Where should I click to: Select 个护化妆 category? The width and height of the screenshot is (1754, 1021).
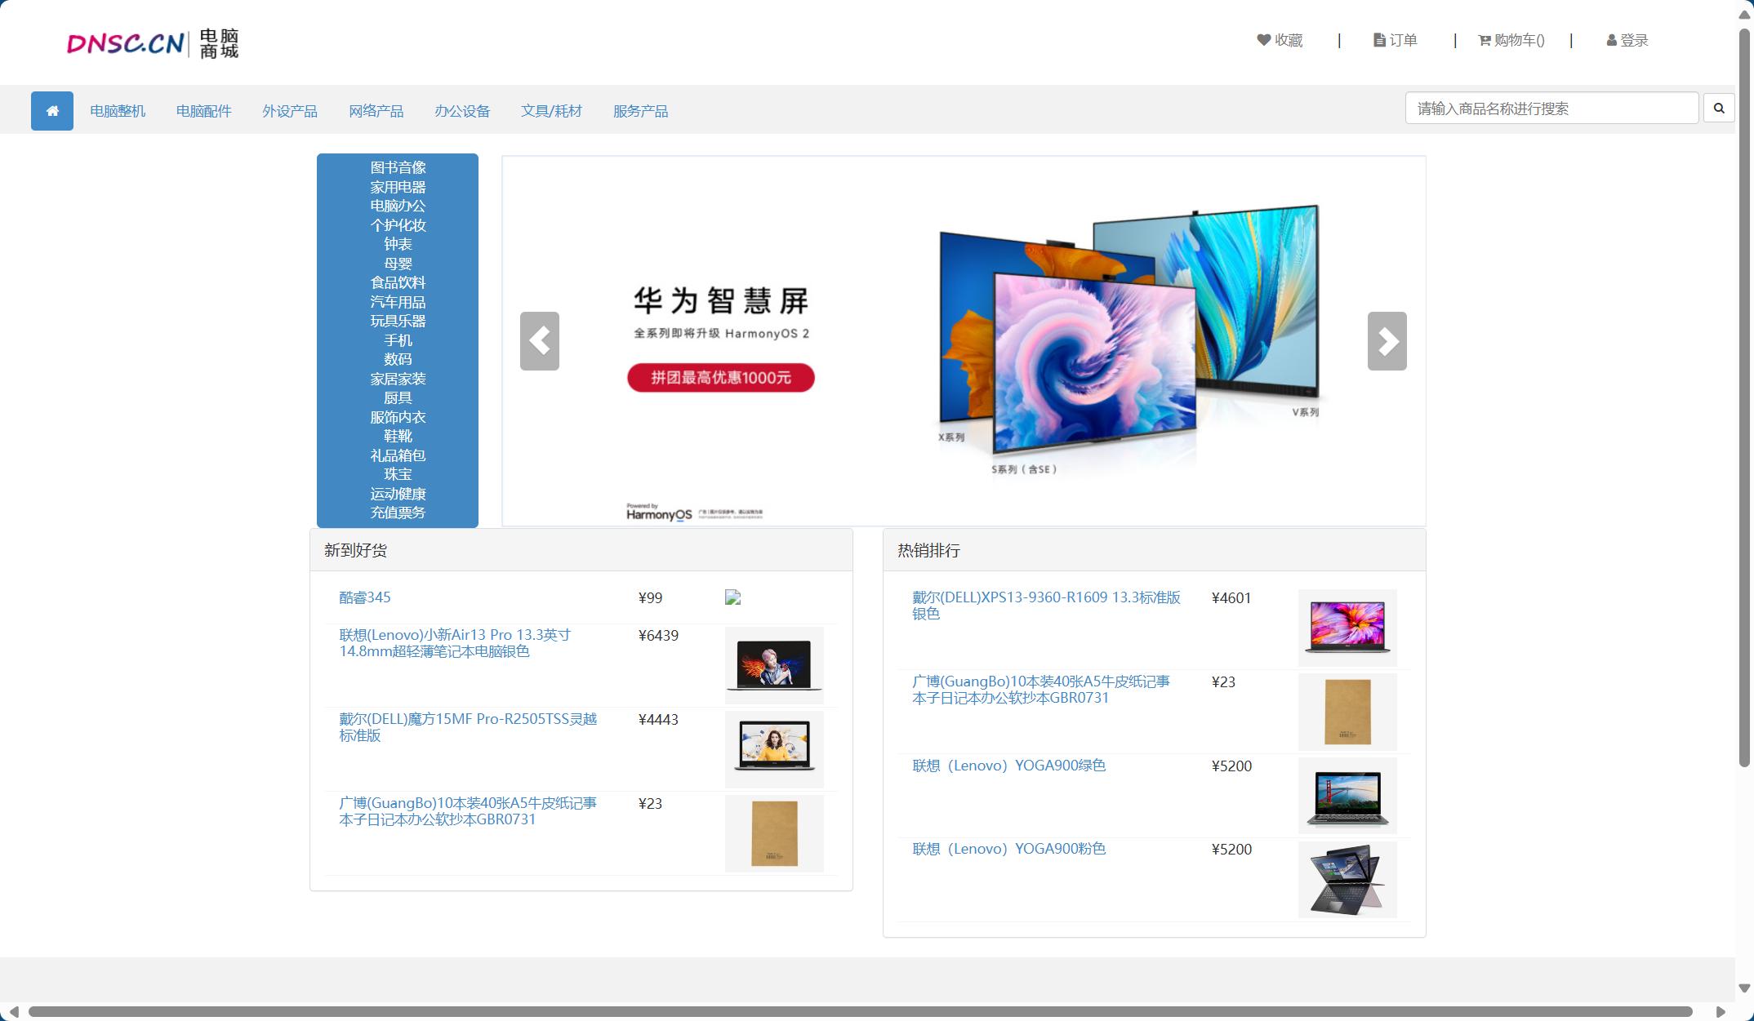coord(398,225)
